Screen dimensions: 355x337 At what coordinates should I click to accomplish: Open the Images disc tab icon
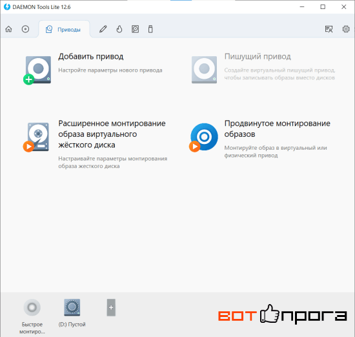click(25, 29)
